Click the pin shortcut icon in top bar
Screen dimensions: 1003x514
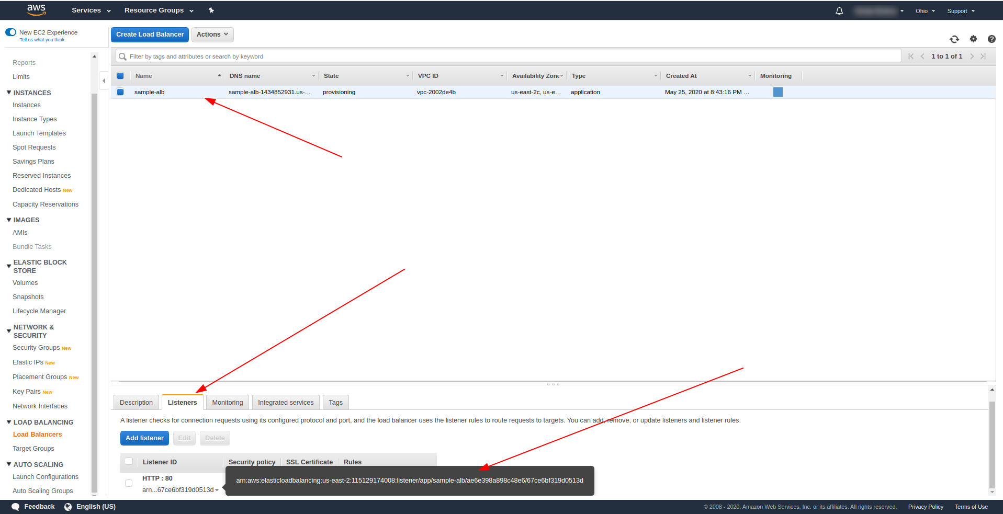[211, 10]
